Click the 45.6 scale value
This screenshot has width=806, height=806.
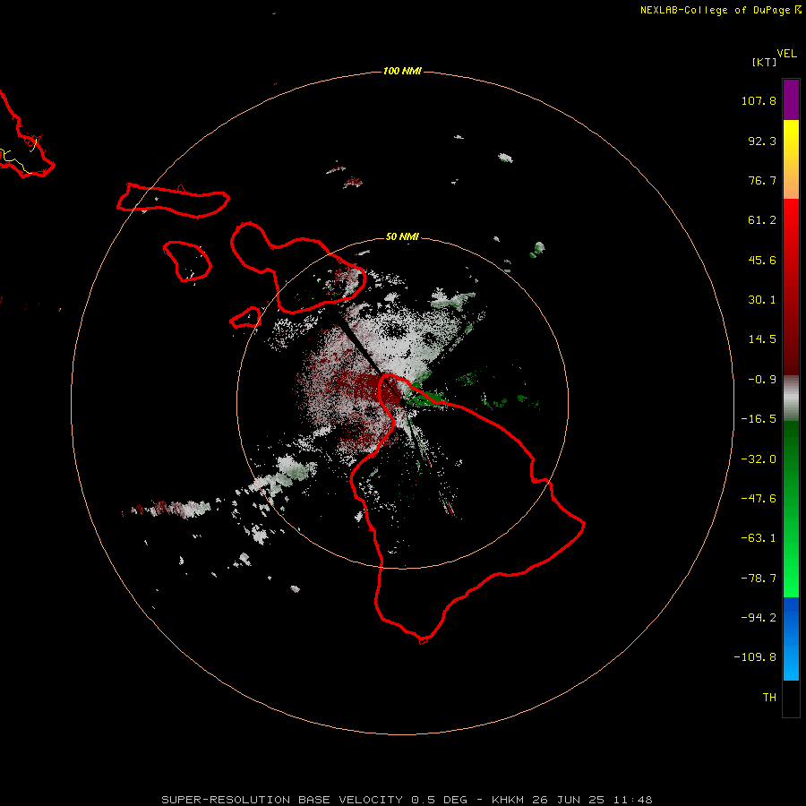pyautogui.click(x=762, y=260)
